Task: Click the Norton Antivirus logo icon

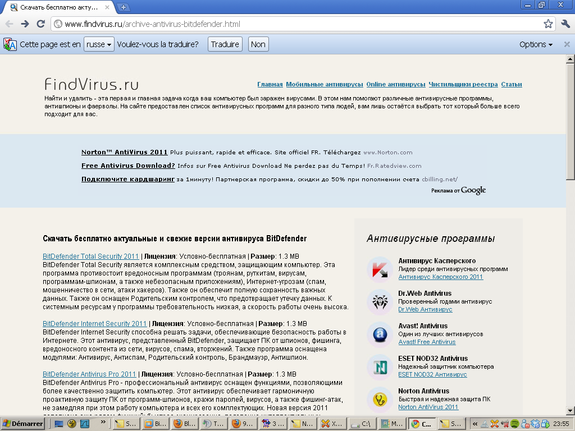Action: click(380, 400)
